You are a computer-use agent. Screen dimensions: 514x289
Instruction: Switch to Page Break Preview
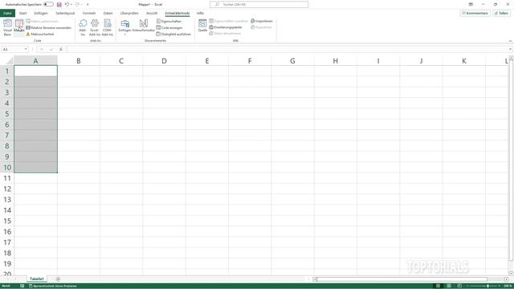459,286
